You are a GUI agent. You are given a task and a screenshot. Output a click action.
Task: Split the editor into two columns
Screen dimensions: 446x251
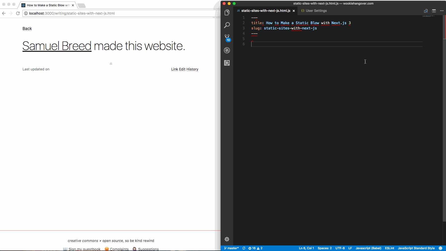(x=434, y=11)
